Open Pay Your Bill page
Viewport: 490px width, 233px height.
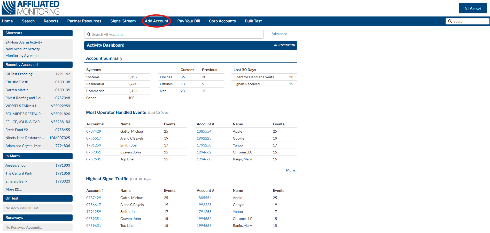click(x=189, y=21)
